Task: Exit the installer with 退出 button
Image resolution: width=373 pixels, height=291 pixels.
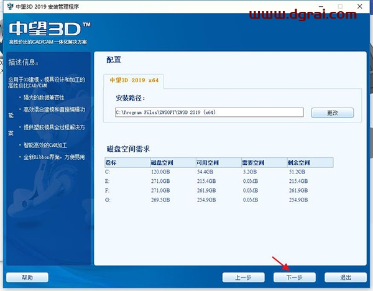Action: click(345, 277)
